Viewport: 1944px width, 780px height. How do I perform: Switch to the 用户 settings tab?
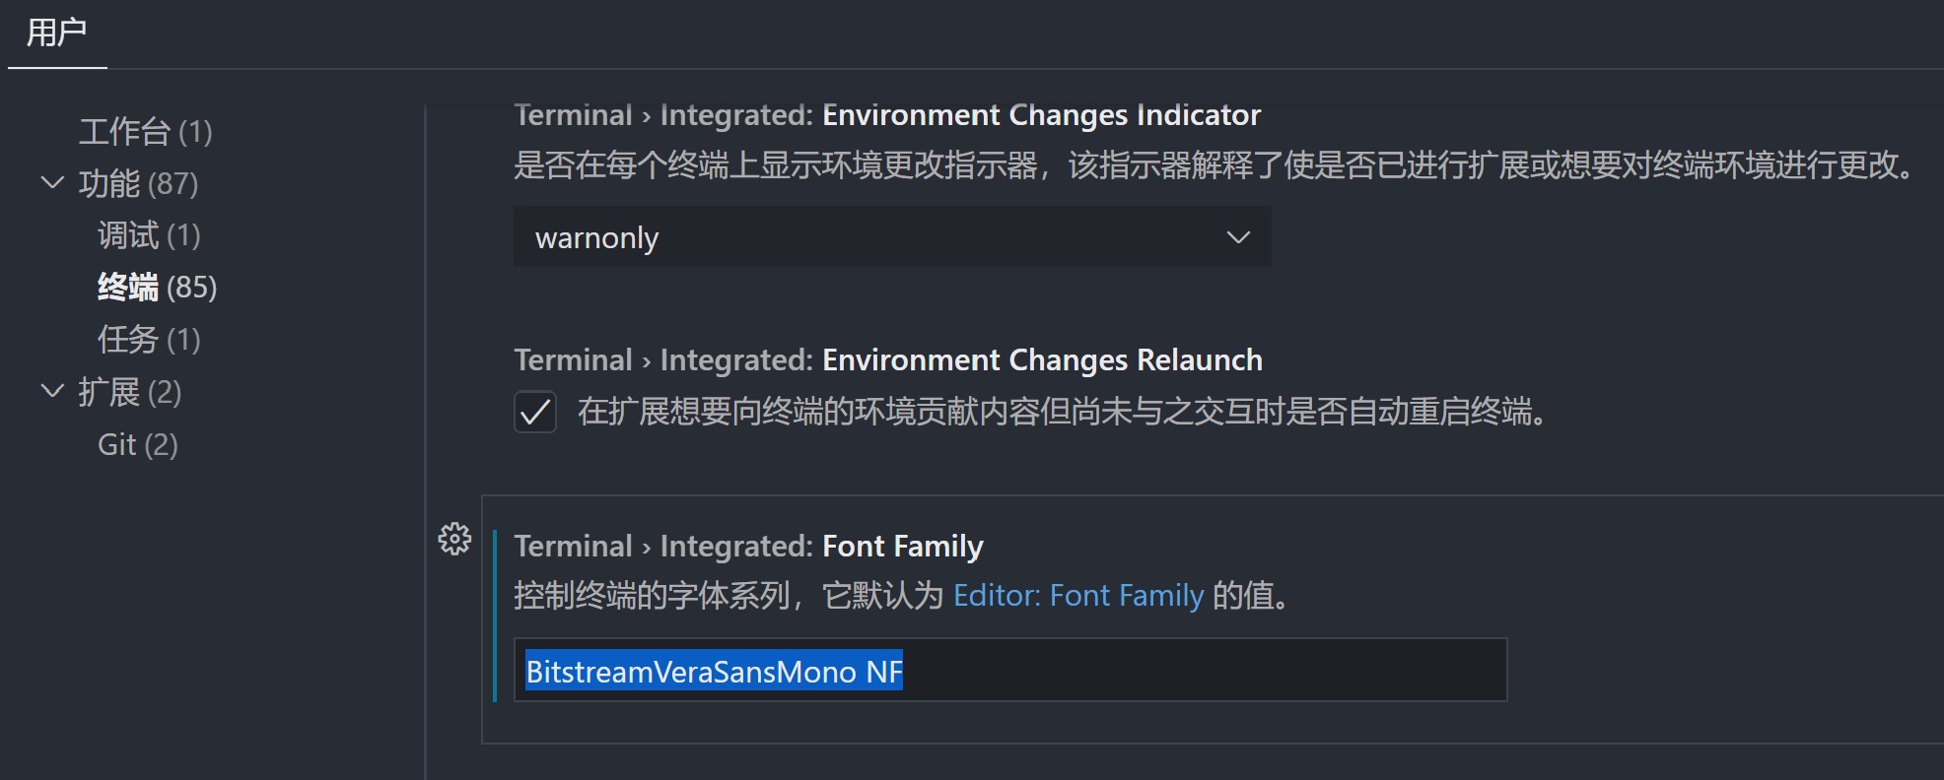pyautogui.click(x=57, y=33)
